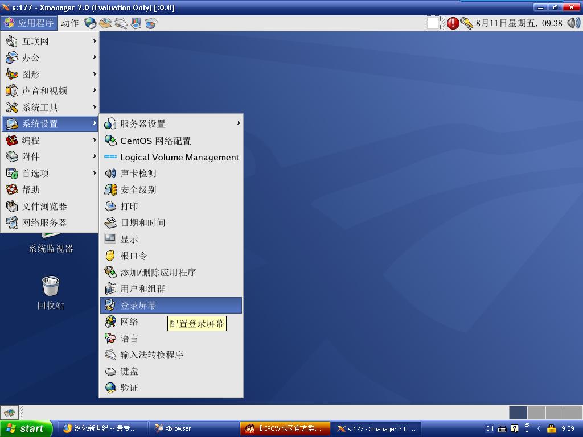This screenshot has height=437, width=583.
Task: Click the 显示 monitor icon
Action: (110, 239)
